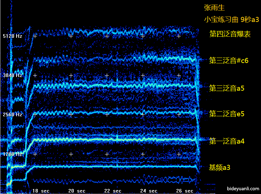Click the 5120 Hz frequency axis label

coord(13,36)
